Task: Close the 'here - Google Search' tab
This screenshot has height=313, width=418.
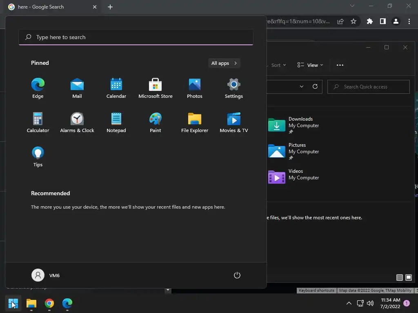Action: [x=95, y=7]
